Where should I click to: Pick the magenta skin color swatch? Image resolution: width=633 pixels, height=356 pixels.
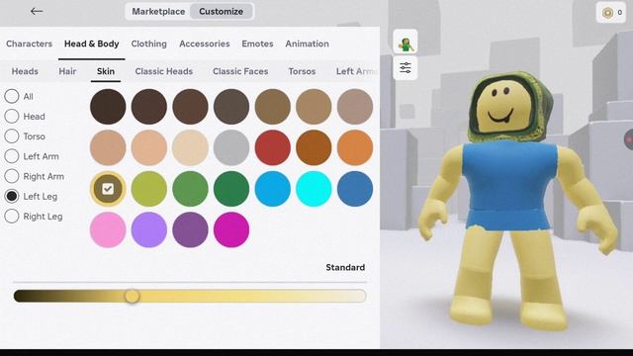click(x=231, y=229)
